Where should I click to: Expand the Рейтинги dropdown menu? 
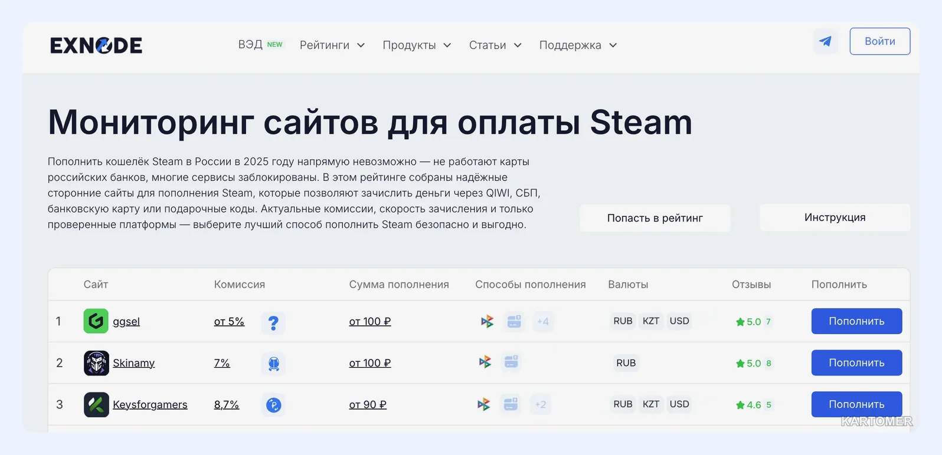pos(332,45)
